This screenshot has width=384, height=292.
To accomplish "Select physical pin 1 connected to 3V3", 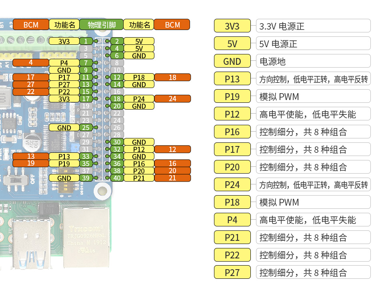I will click(x=86, y=41).
